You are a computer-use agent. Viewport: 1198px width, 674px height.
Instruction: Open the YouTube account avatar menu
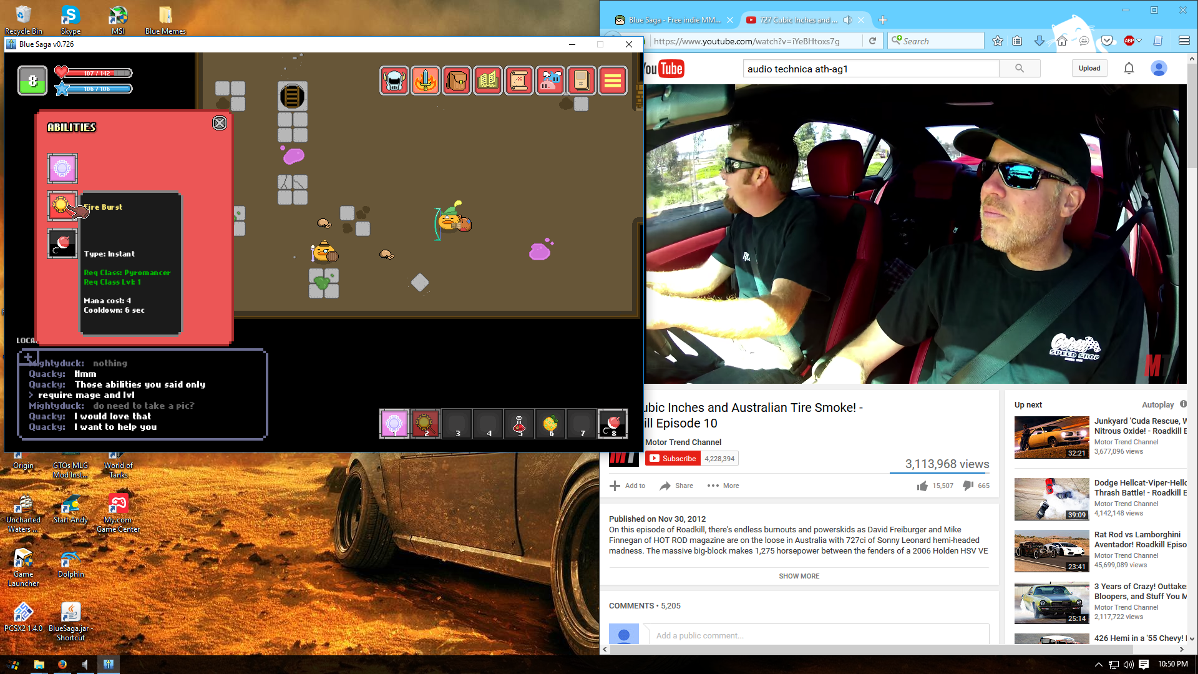click(x=1159, y=69)
